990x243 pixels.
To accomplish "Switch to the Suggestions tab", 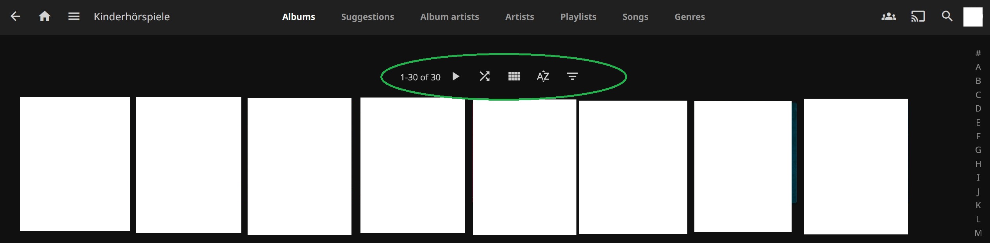I will pyautogui.click(x=367, y=17).
